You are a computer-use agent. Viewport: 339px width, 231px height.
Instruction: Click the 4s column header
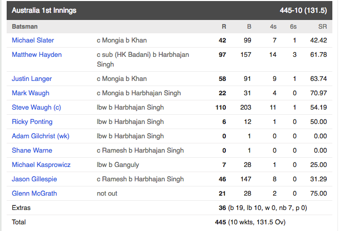click(x=273, y=27)
